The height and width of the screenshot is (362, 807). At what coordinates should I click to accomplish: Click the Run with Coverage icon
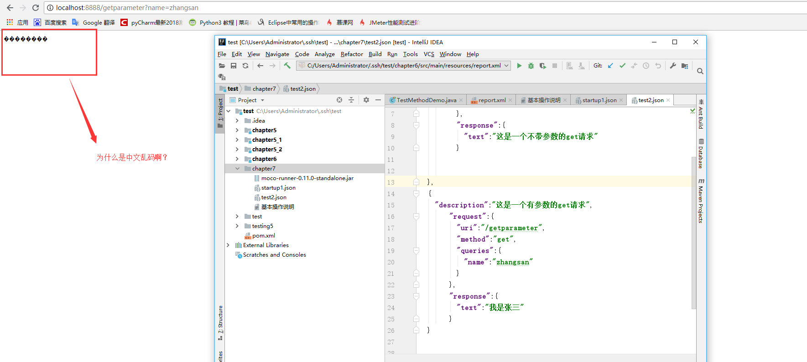click(x=543, y=66)
